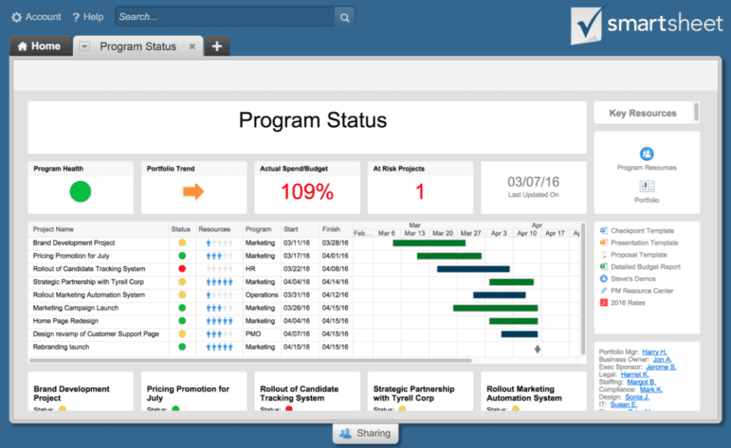This screenshot has height=448, width=731.
Task: Open the search magnifier icon
Action: click(345, 16)
